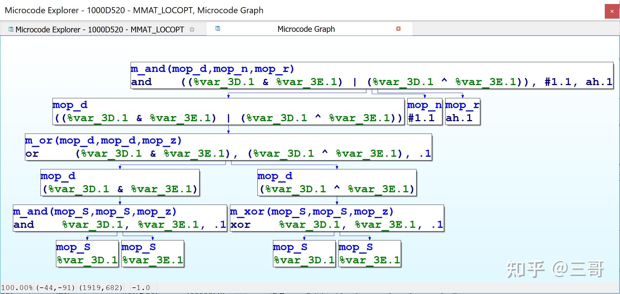This screenshot has width=620, height=294.
Task: Select the mop_r ah.1 node
Action: pyautogui.click(x=462, y=111)
